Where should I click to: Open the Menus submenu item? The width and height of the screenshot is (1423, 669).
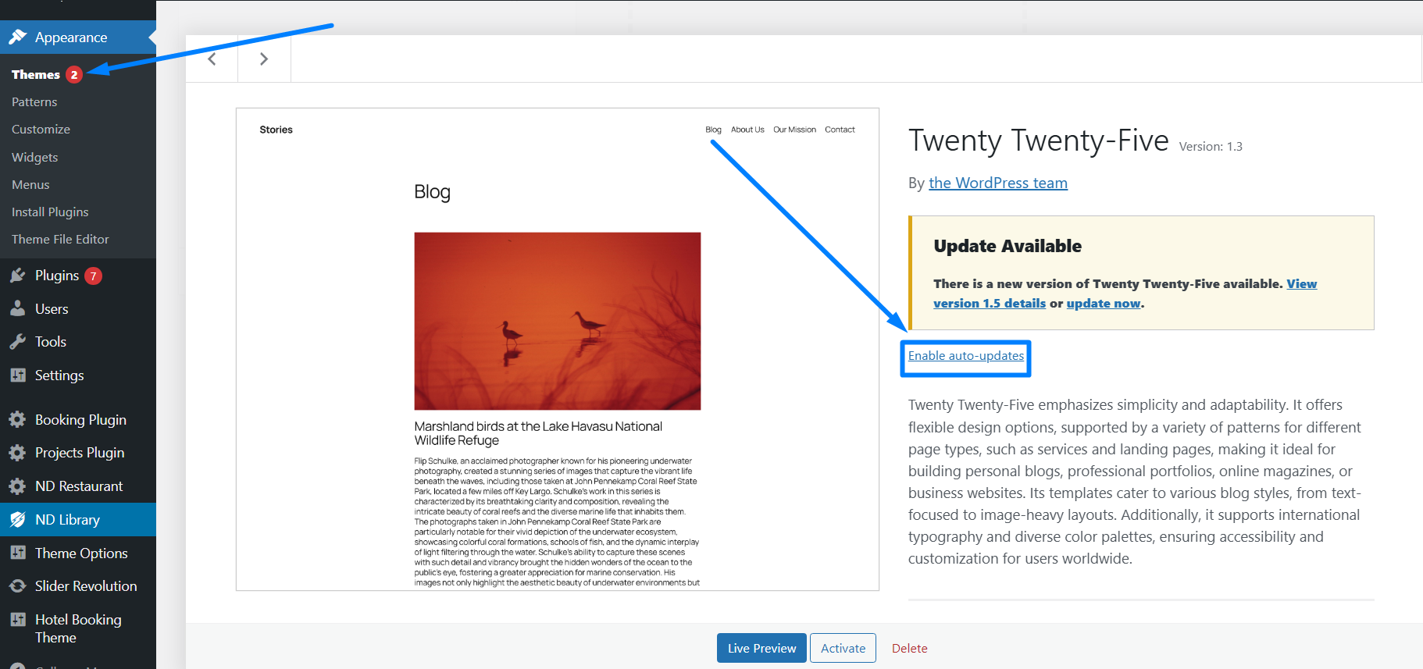pos(30,184)
